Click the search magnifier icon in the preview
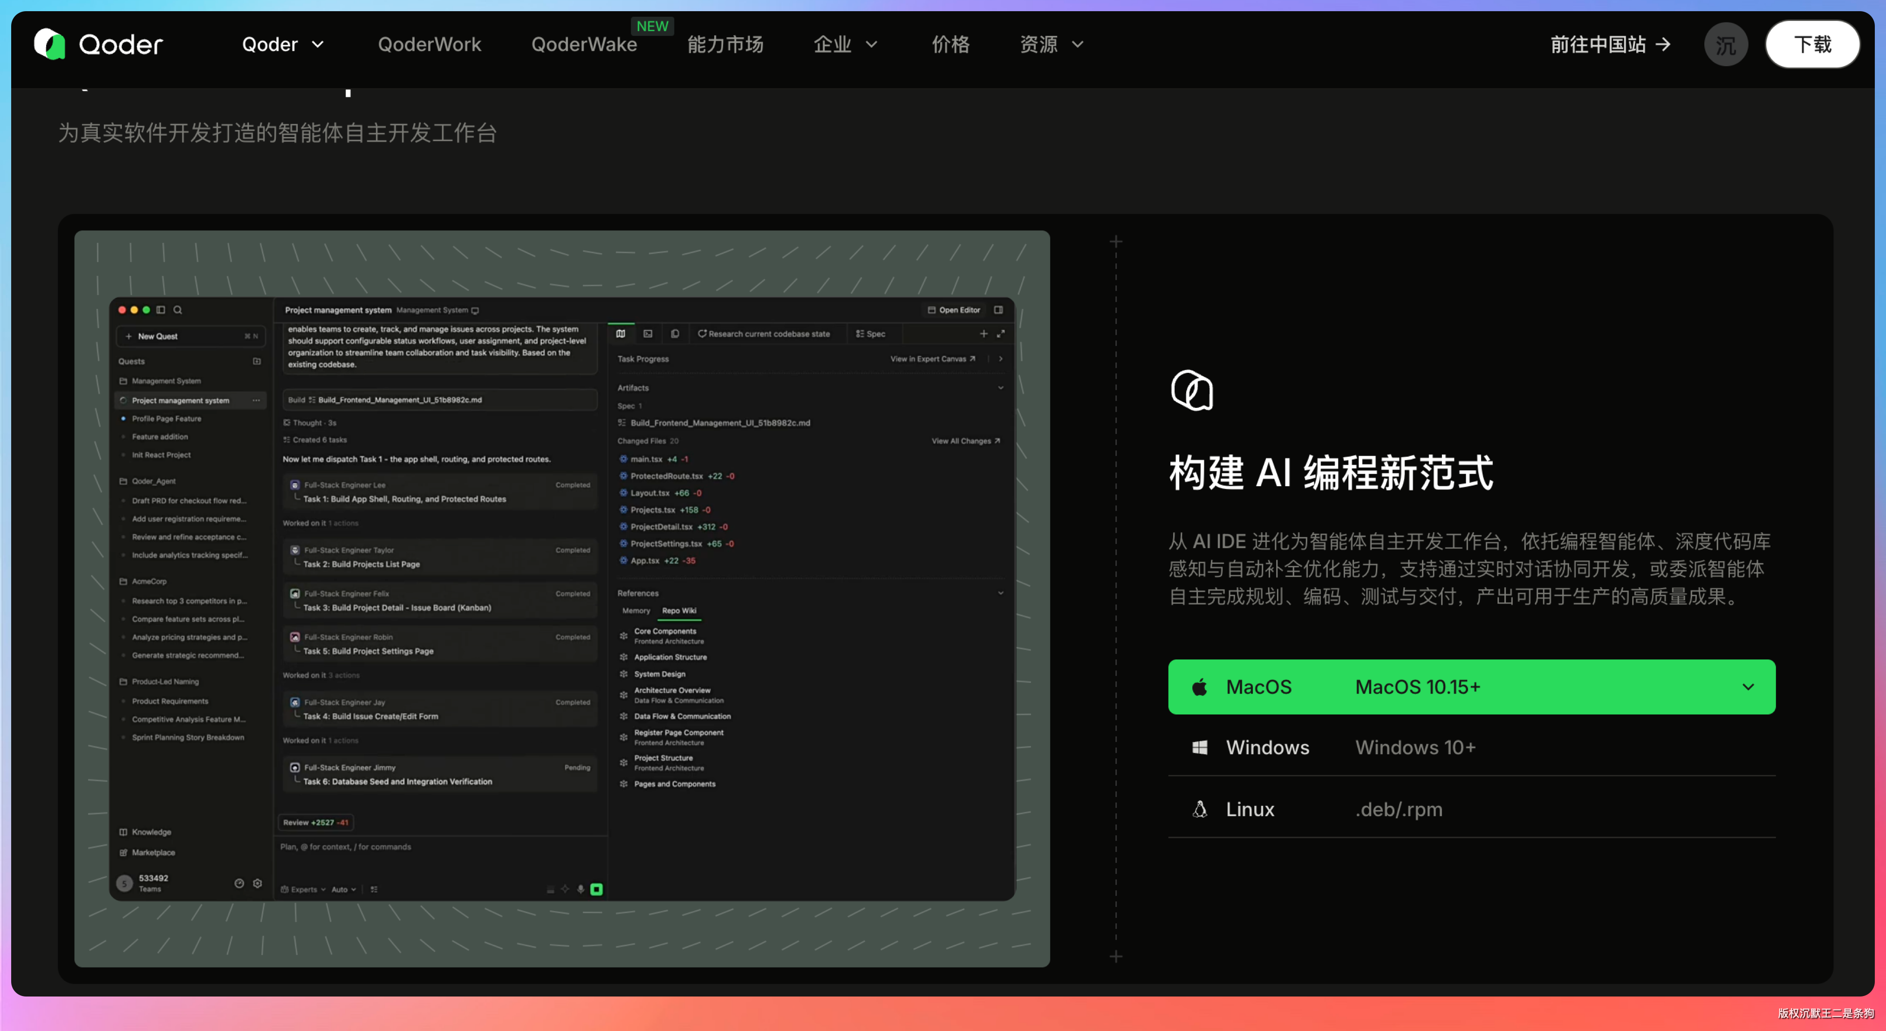 click(x=178, y=310)
